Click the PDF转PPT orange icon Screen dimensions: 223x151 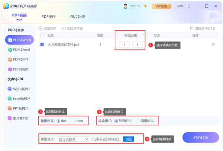(10, 59)
